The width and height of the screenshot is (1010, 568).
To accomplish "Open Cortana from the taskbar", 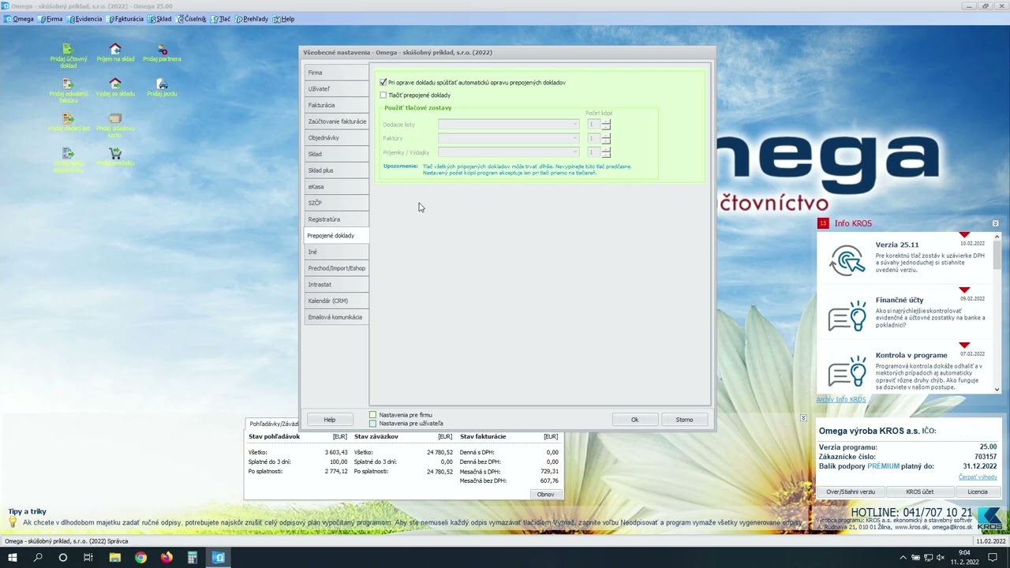I will coord(62,558).
